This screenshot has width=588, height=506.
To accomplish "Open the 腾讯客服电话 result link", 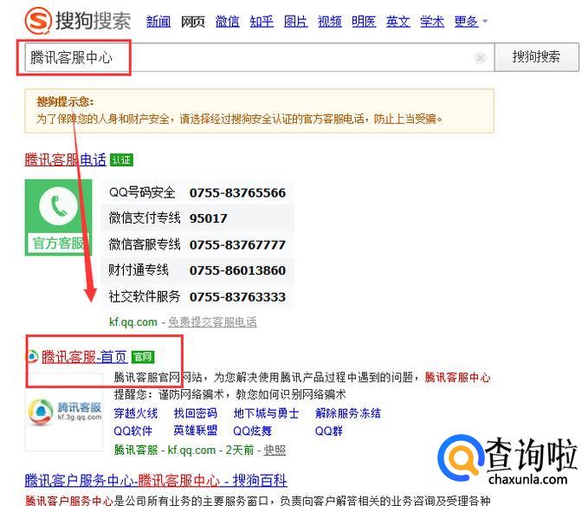I will 66,159.
